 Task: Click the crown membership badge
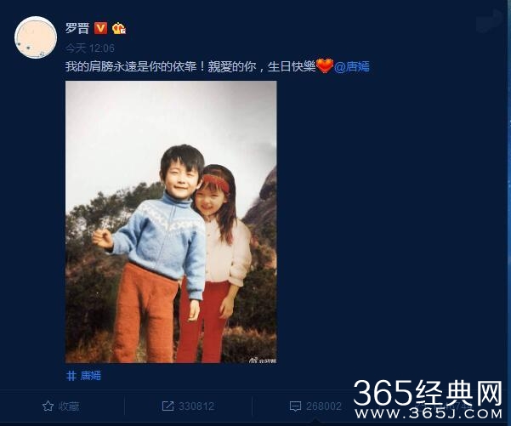click(x=119, y=28)
